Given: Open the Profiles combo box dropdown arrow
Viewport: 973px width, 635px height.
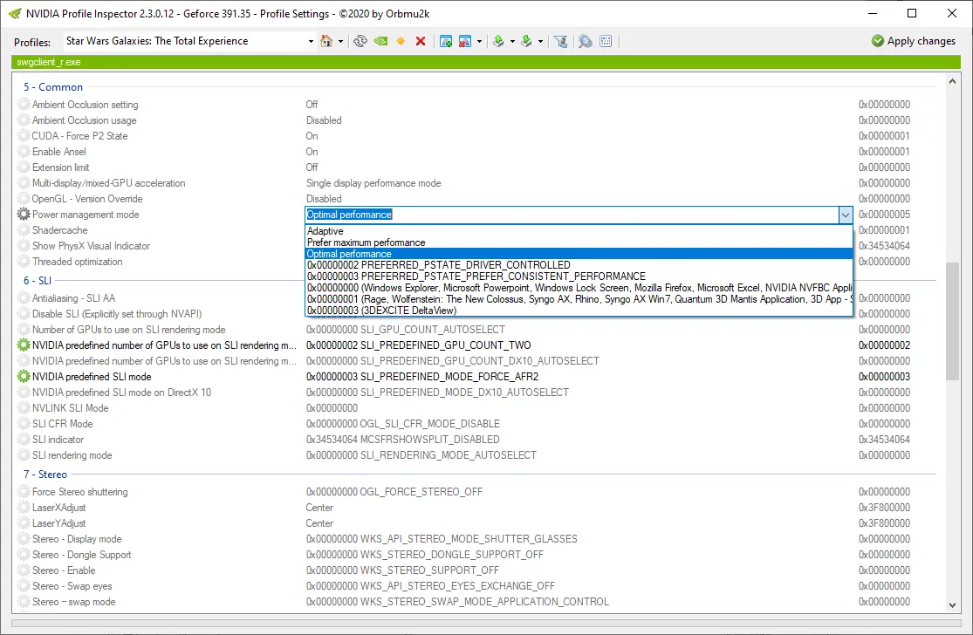Looking at the screenshot, I should 311,42.
